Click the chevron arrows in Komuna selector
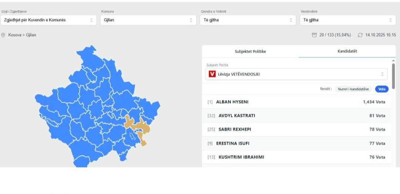This screenshot has height=194, width=400. pos(191,20)
